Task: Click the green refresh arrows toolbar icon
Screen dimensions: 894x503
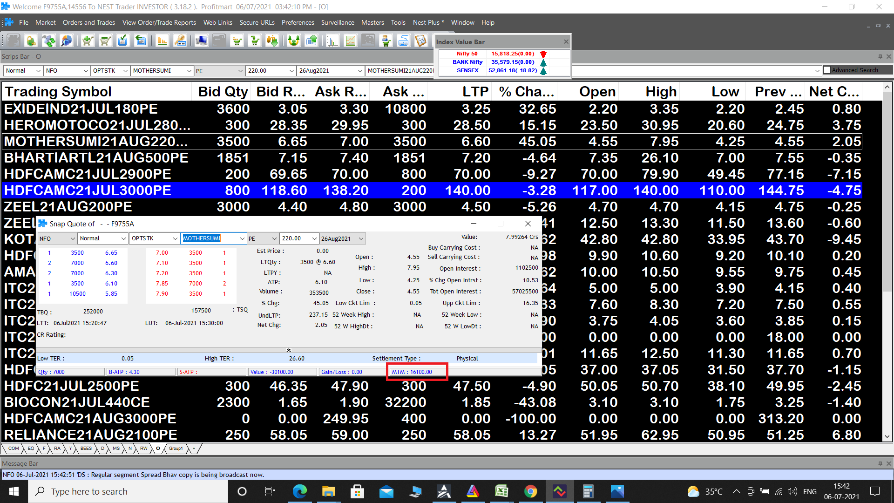Action: click(48, 41)
